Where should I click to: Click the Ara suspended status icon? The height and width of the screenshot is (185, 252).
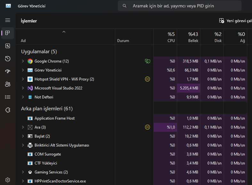click(x=147, y=127)
